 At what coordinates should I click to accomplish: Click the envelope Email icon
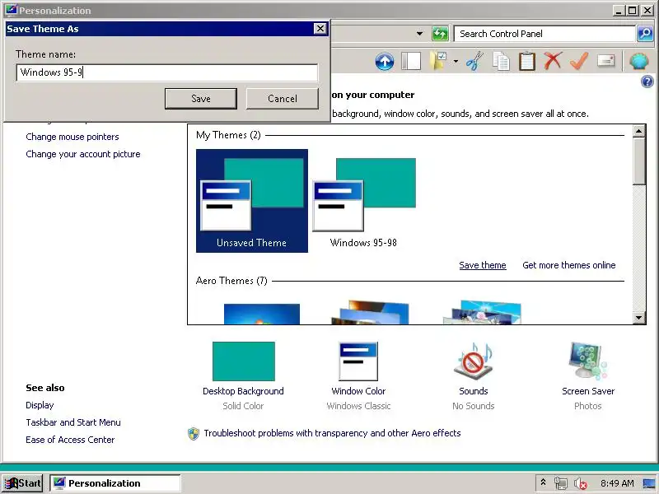[605, 61]
